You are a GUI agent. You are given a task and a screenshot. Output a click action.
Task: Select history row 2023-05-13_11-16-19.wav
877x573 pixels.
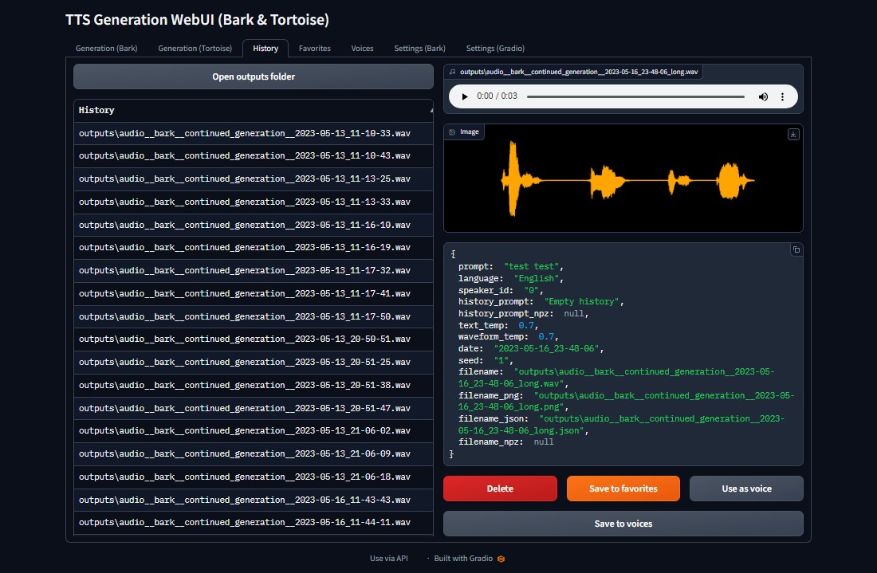point(254,248)
